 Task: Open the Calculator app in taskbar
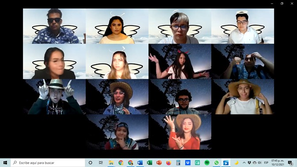click(x=178, y=163)
